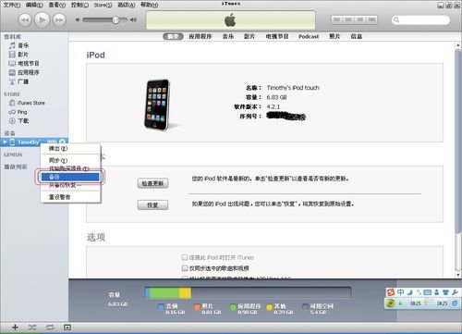The image size is (462, 334).
Task: Choose 重设警告 from the context menu
Action: (70, 197)
